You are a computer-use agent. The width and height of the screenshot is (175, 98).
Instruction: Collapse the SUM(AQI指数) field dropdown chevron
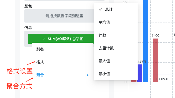click(x=44, y=39)
